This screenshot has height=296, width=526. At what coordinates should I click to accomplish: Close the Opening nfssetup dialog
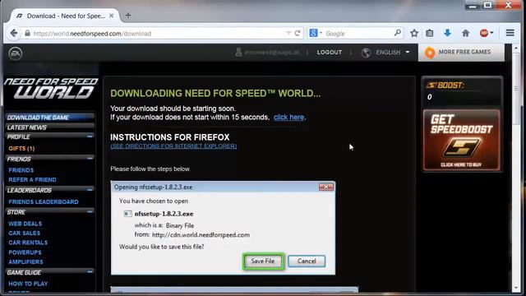point(325,187)
